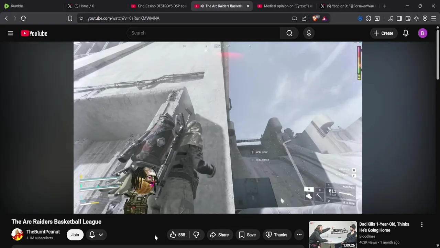Click the browser share page icon
Viewport: 440px width, 248px height.
[304, 18]
